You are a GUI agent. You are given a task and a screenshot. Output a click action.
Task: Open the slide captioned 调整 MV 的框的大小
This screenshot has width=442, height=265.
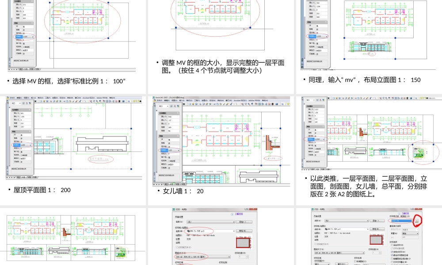[x=221, y=47]
